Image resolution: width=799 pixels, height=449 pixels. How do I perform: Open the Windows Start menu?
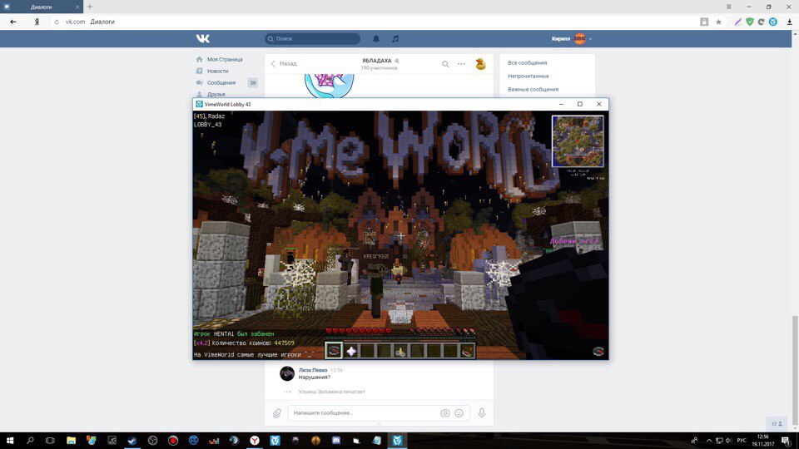(10, 441)
